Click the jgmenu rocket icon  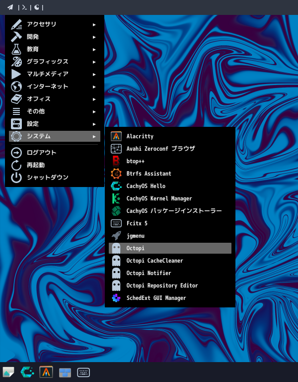[x=116, y=236]
